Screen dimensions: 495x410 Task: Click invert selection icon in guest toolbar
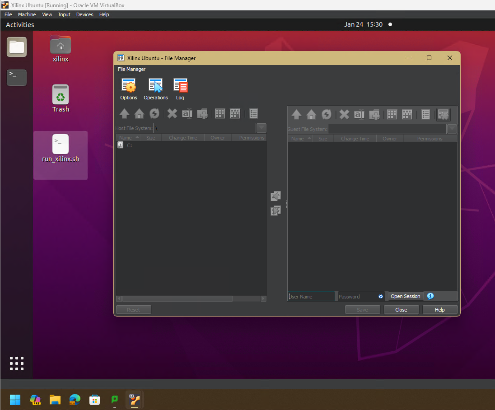coord(407,115)
